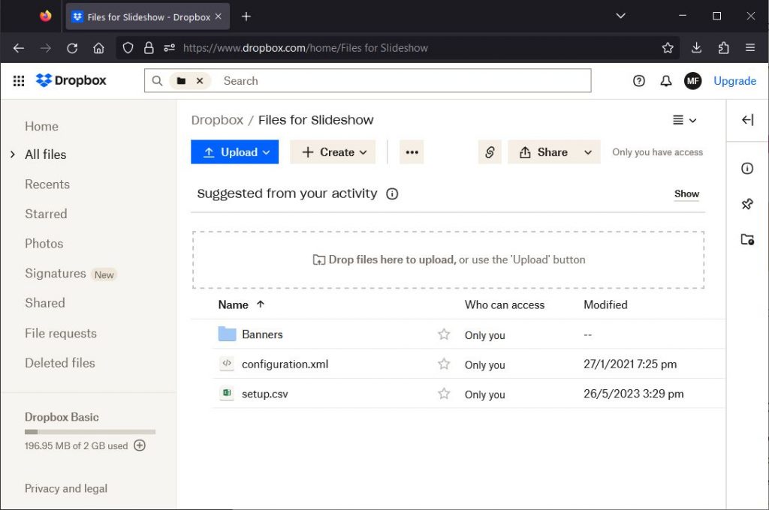Open the Dropbox app grid menu

tap(19, 81)
